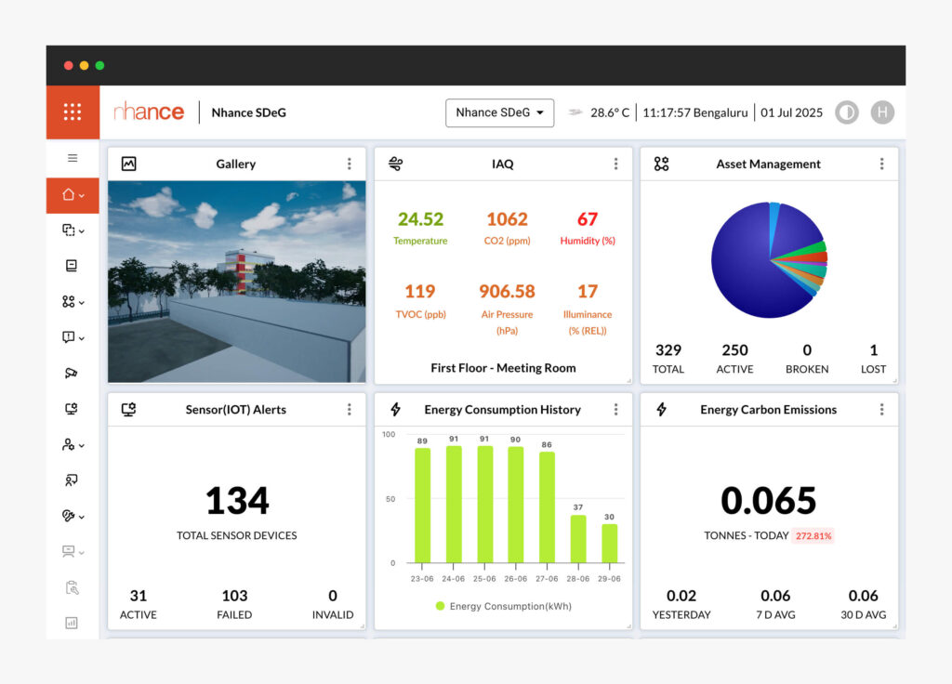Open the Nhance SDeG site dropdown
952x684 pixels.
coord(500,112)
